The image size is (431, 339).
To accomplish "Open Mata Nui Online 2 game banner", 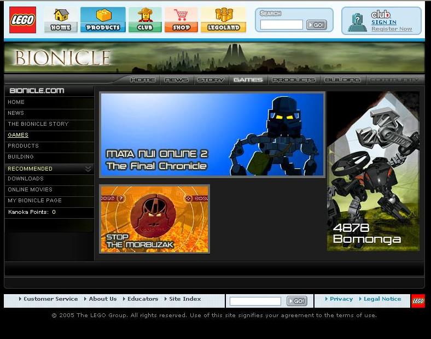I will [x=212, y=135].
